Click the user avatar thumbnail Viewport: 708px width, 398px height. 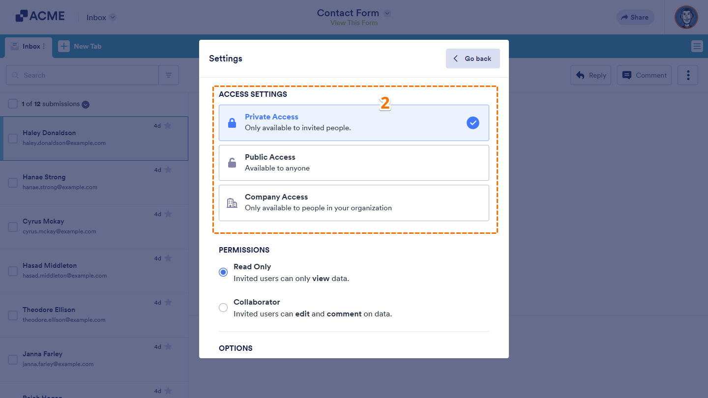pos(686,17)
